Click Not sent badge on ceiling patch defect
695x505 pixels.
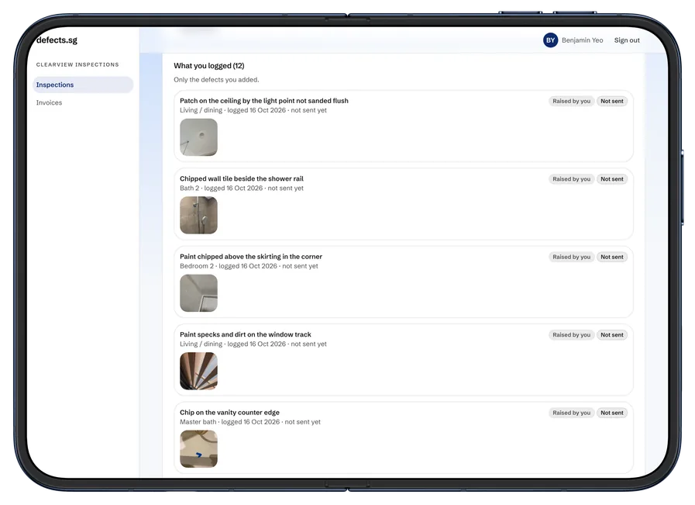pyautogui.click(x=611, y=101)
